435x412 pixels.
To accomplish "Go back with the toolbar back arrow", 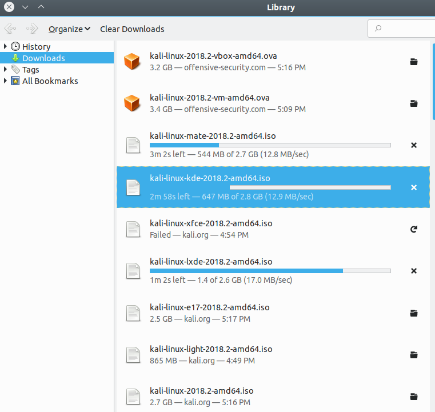I will pos(10,28).
